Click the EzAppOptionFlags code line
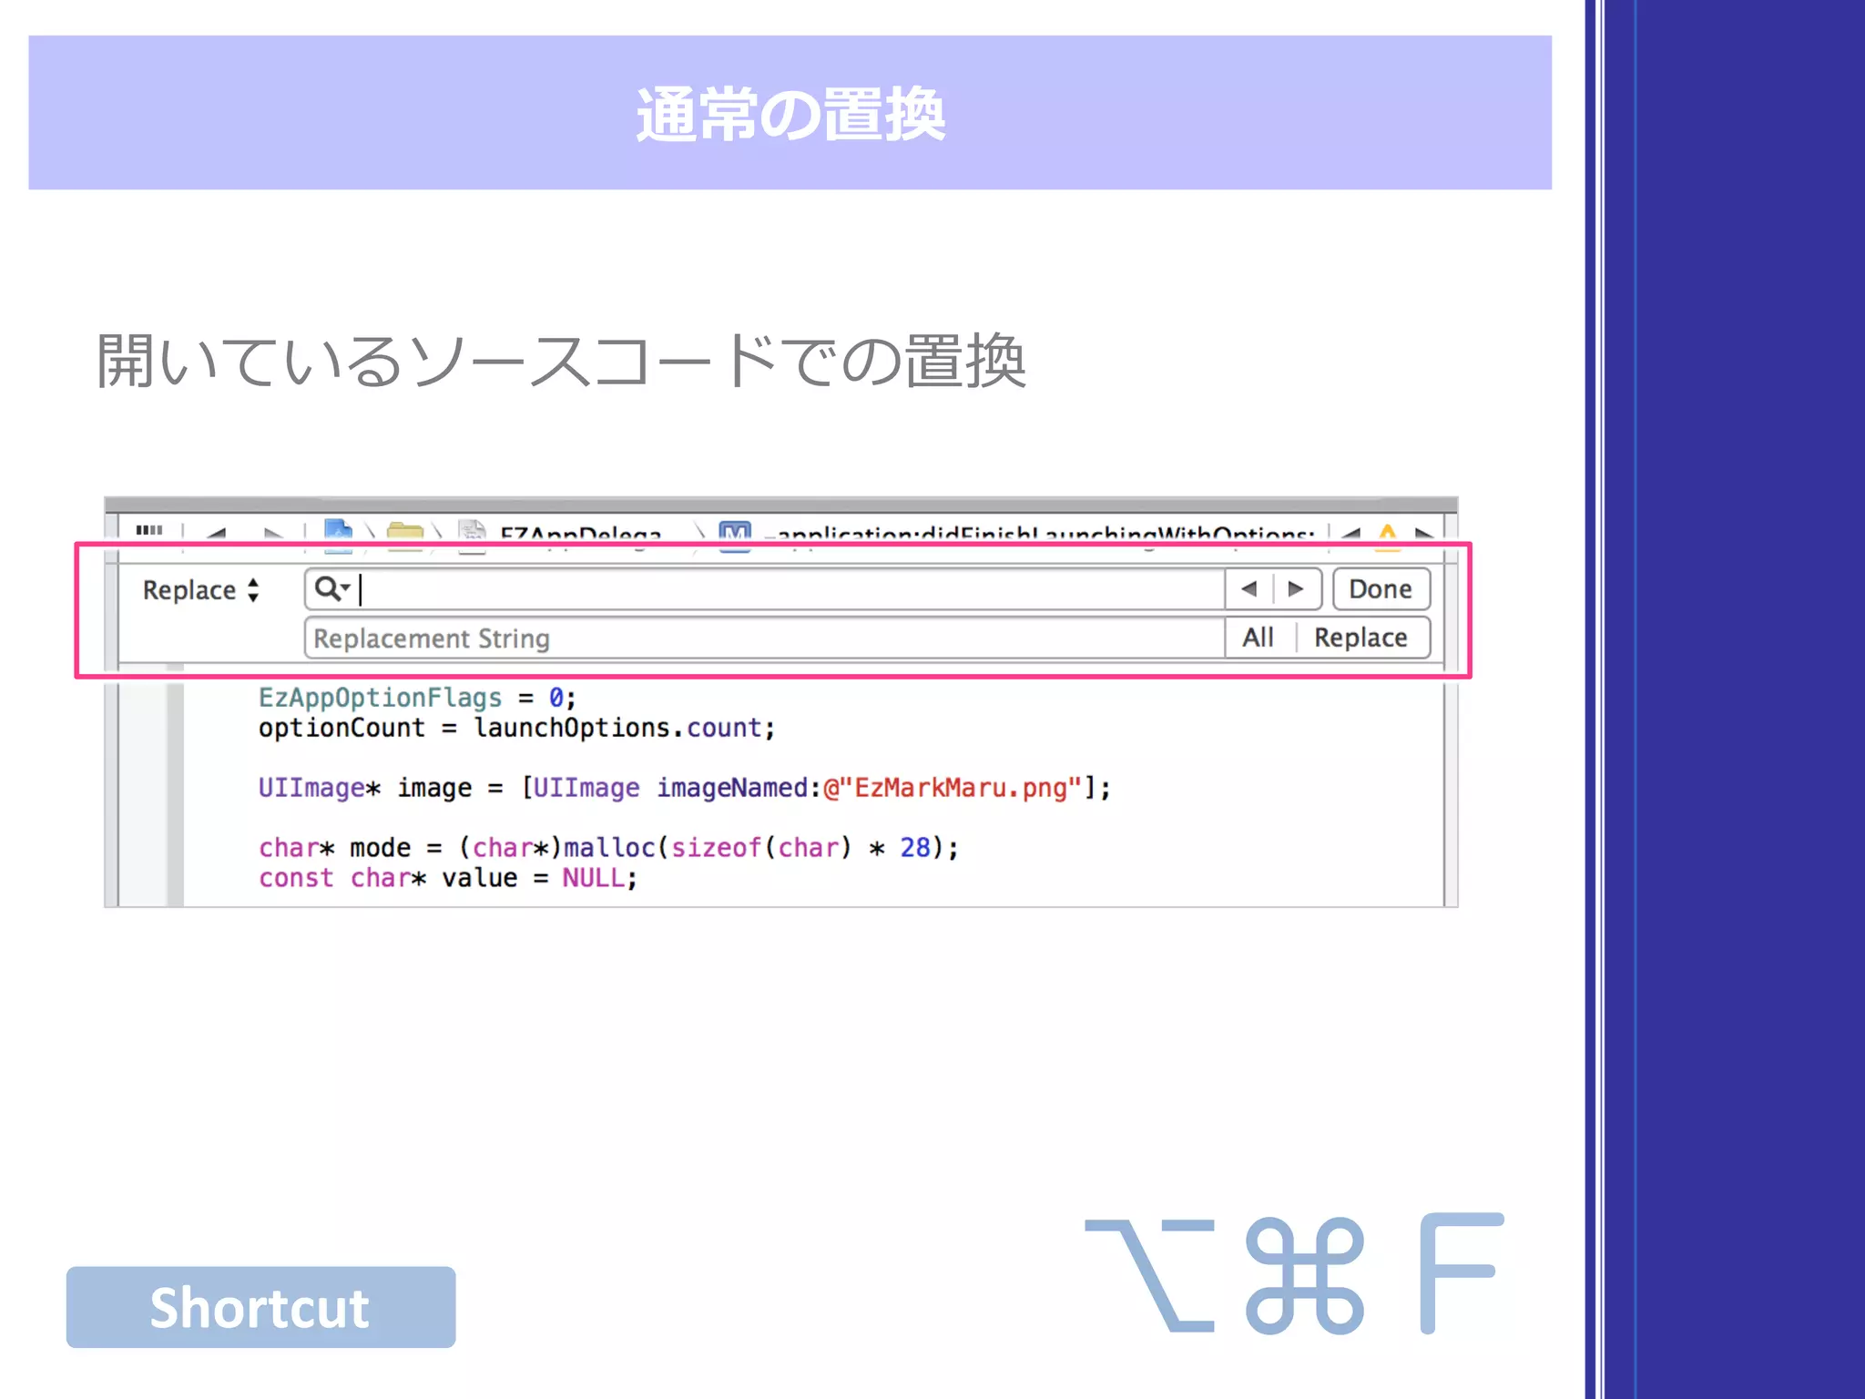The image size is (1865, 1399). (x=417, y=698)
